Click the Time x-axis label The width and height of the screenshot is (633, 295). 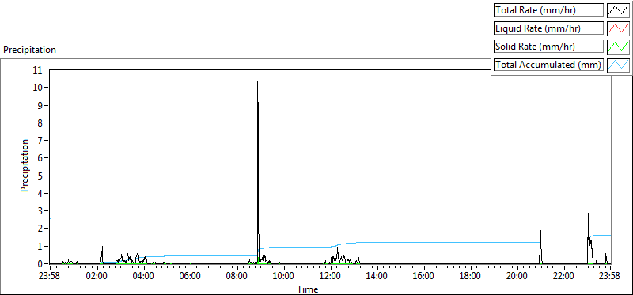coord(308,289)
